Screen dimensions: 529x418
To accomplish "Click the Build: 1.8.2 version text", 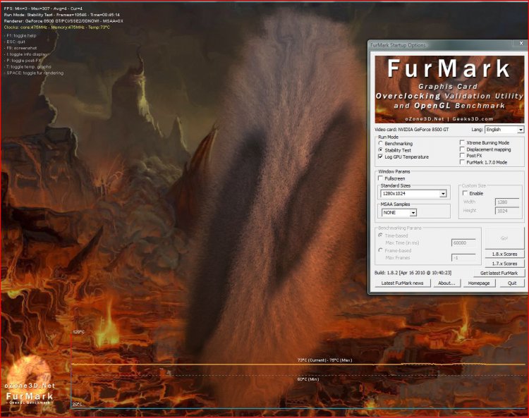I will (413, 273).
